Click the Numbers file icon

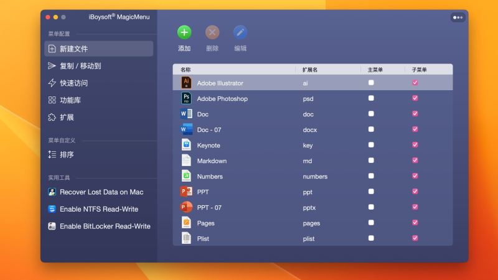[186, 176]
